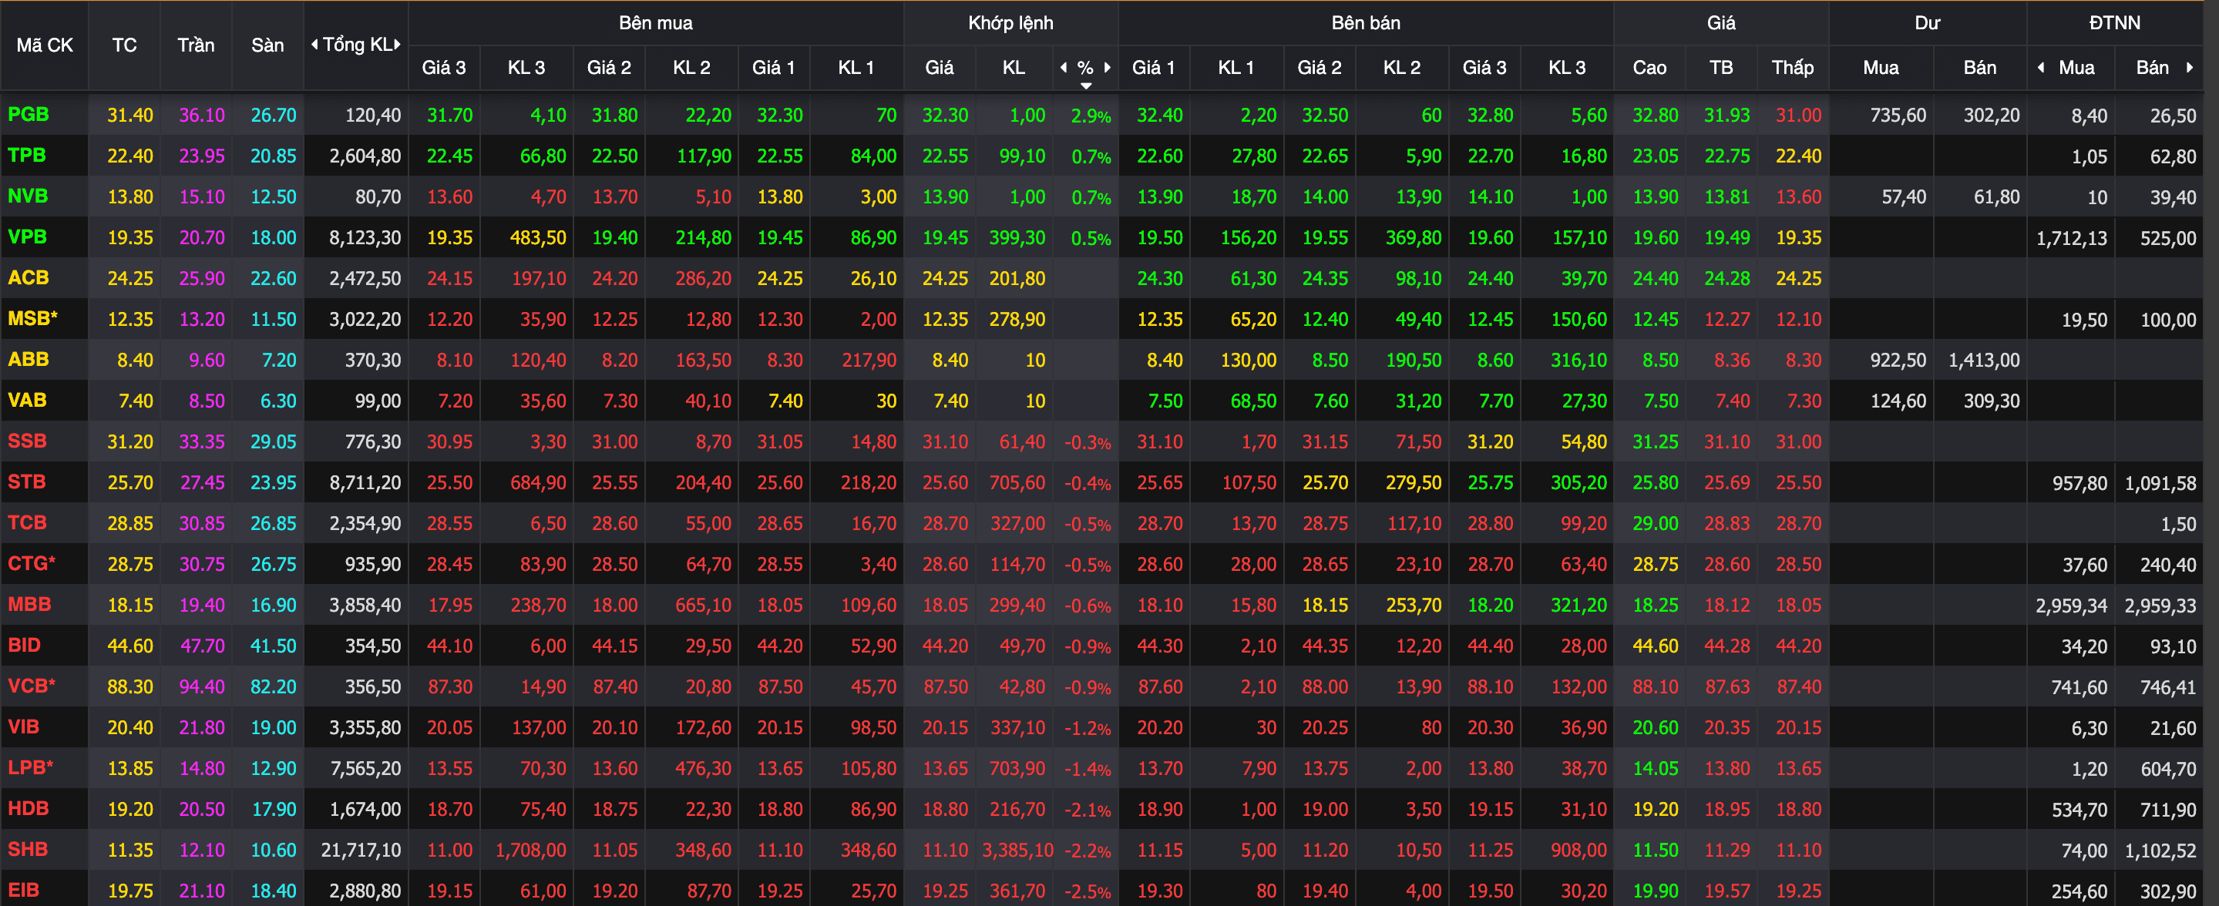The height and width of the screenshot is (906, 2219).
Task: Click CTG* total volume 935,90
Action: click(x=373, y=565)
